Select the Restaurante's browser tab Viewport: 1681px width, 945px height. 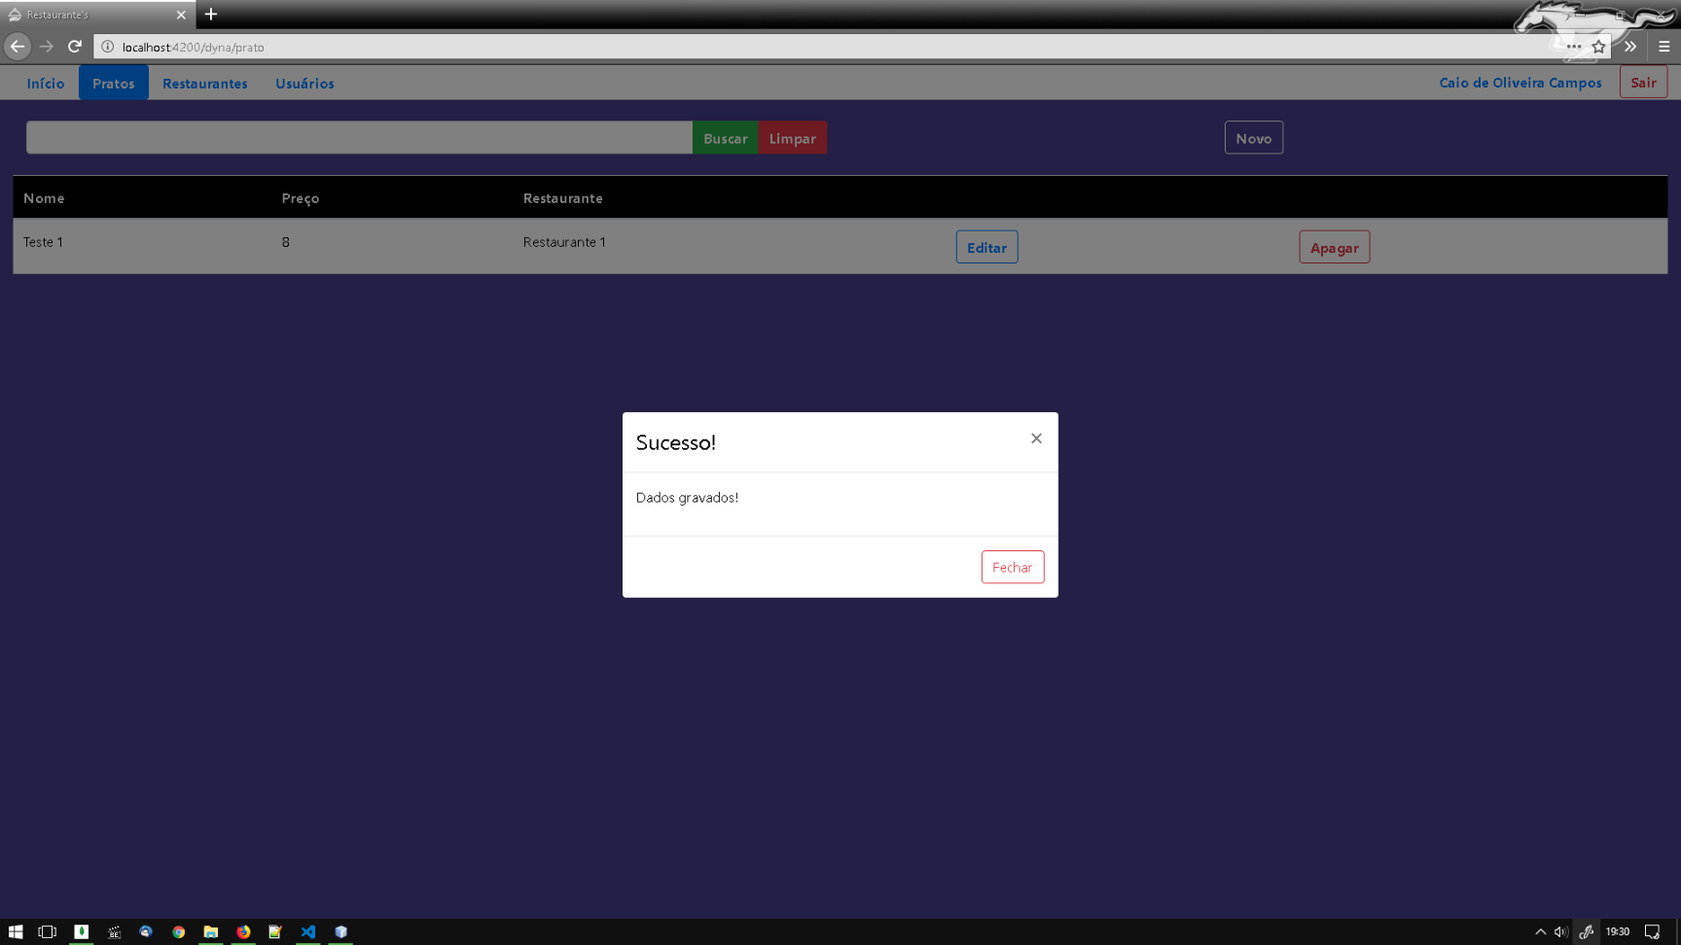(97, 15)
